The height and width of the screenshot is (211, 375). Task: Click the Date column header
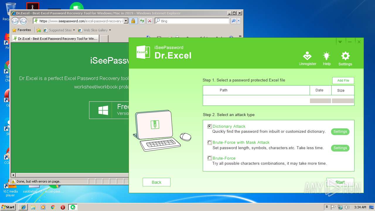point(321,90)
